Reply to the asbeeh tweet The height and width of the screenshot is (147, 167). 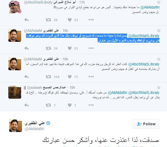(27, 105)
